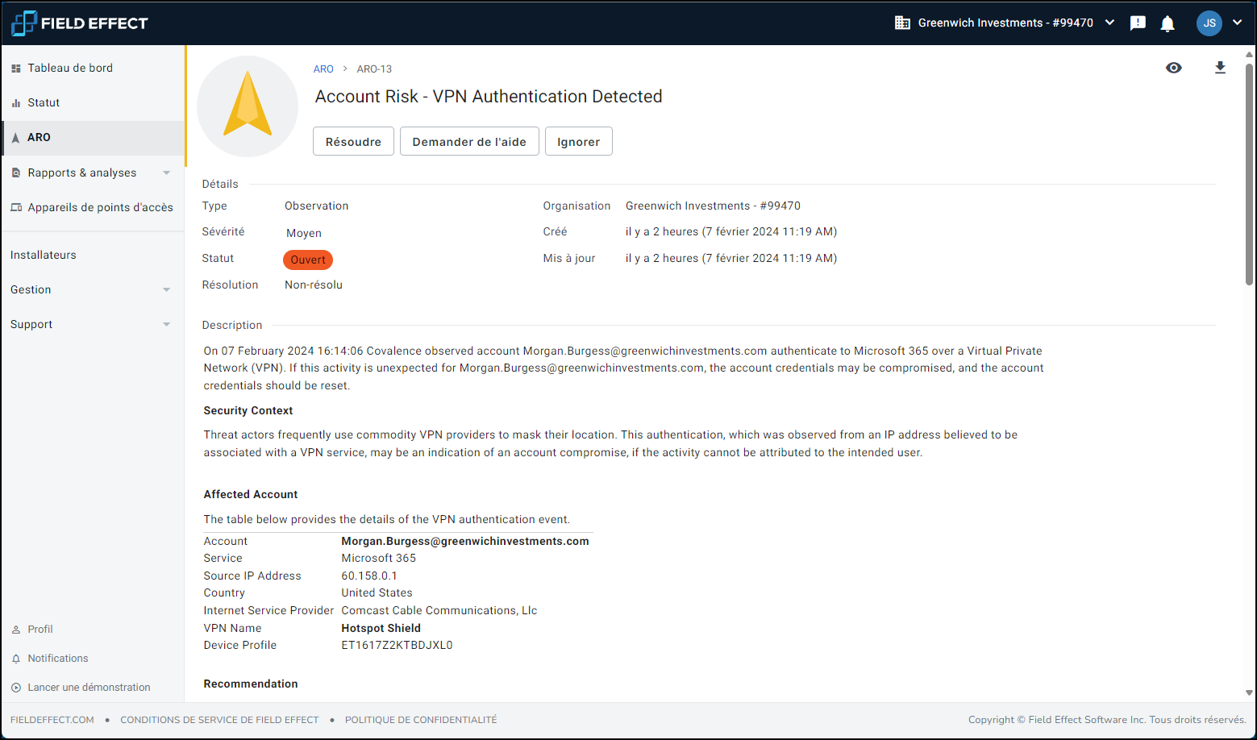Click the Ignorer button
The height and width of the screenshot is (740, 1257).
[x=578, y=141]
